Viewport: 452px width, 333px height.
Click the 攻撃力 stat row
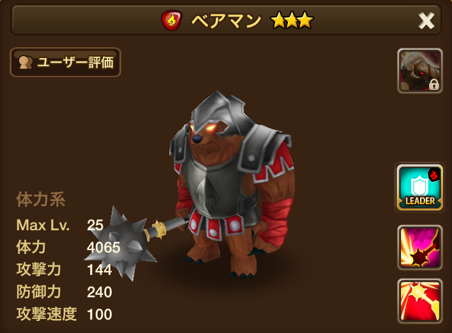(x=64, y=270)
